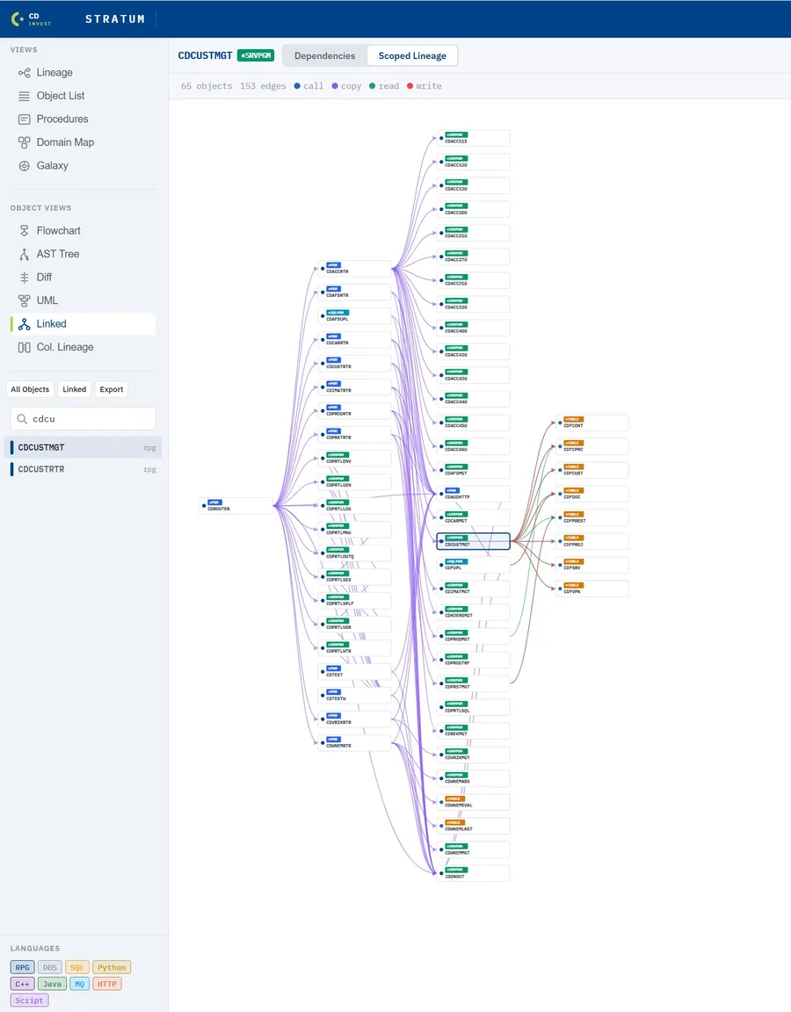Toggle the SQL language filter

coord(76,967)
